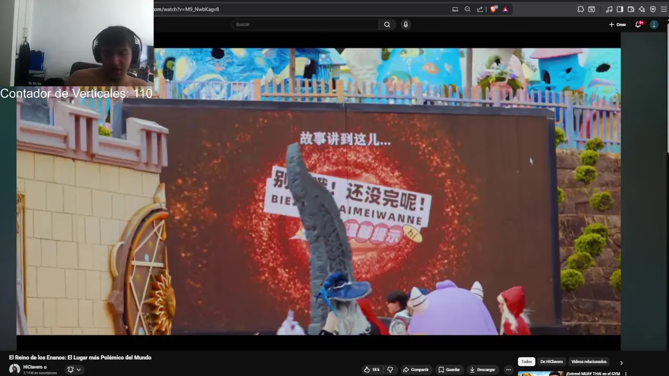The width and height of the screenshot is (669, 376).
Task: Open the more actions three-dot menu
Action: click(x=509, y=370)
